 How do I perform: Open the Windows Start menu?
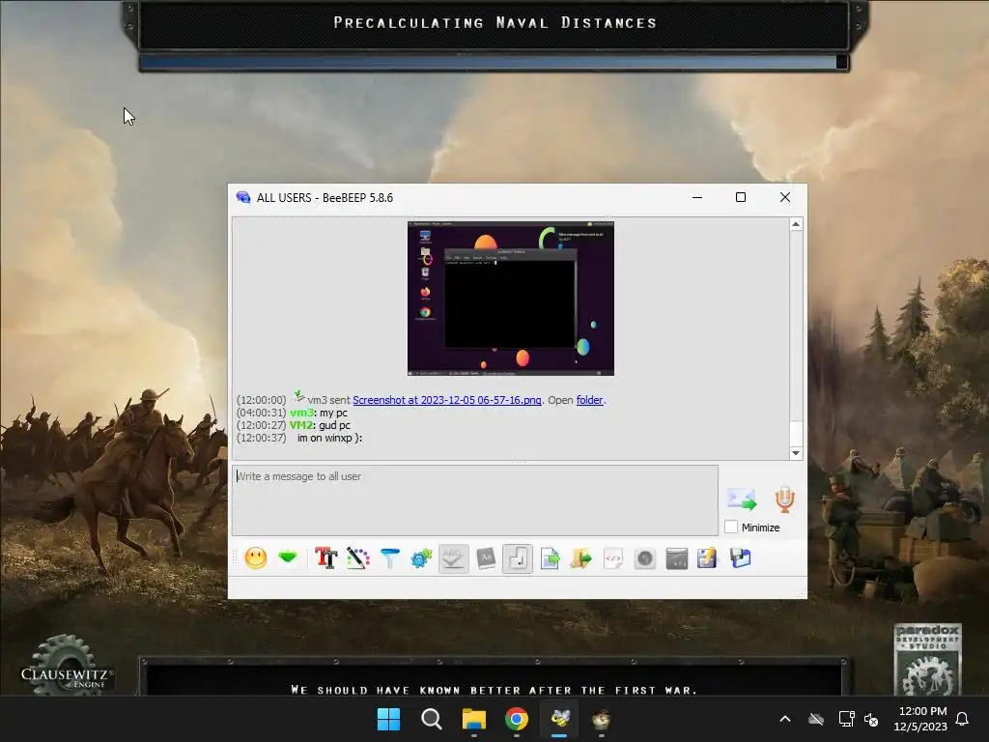point(388,719)
